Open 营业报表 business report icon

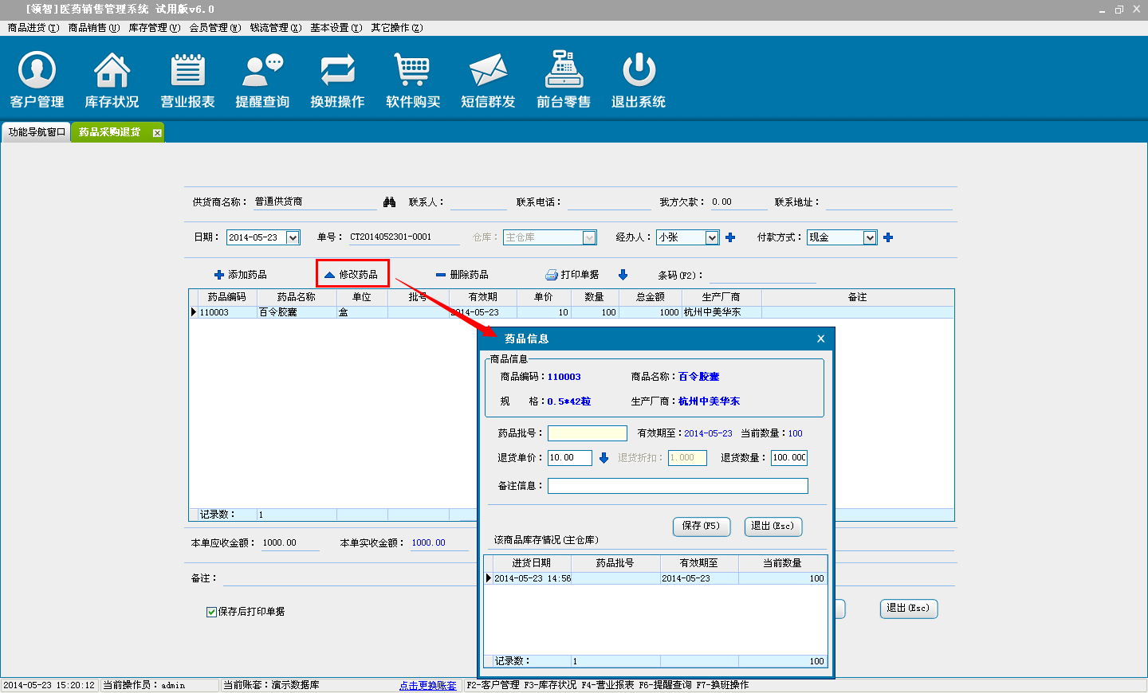pos(187,80)
